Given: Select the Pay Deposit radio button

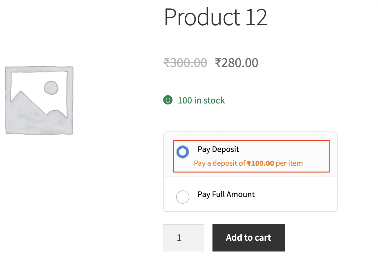Looking at the screenshot, I should click(x=183, y=152).
